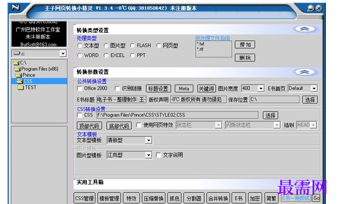Open the E书 tool

[x=239, y=198]
